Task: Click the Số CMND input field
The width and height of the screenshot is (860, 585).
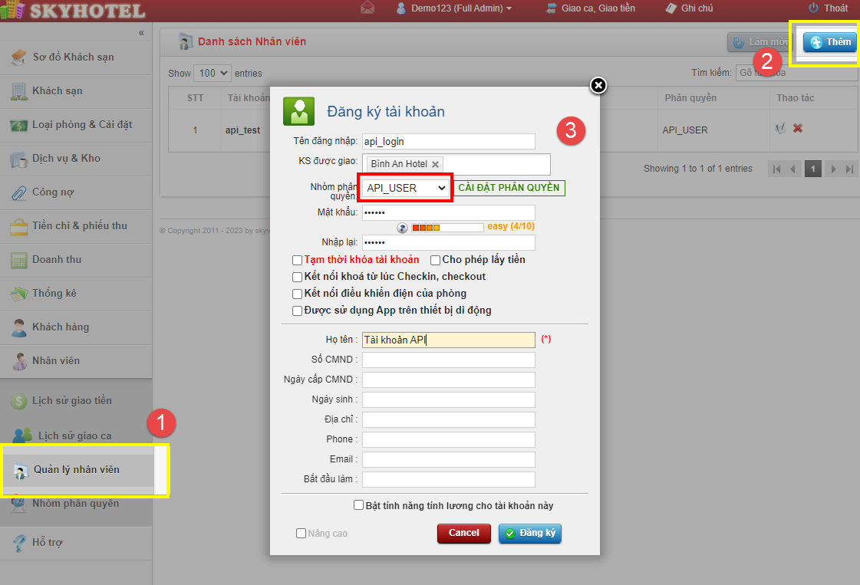Action: (448, 360)
